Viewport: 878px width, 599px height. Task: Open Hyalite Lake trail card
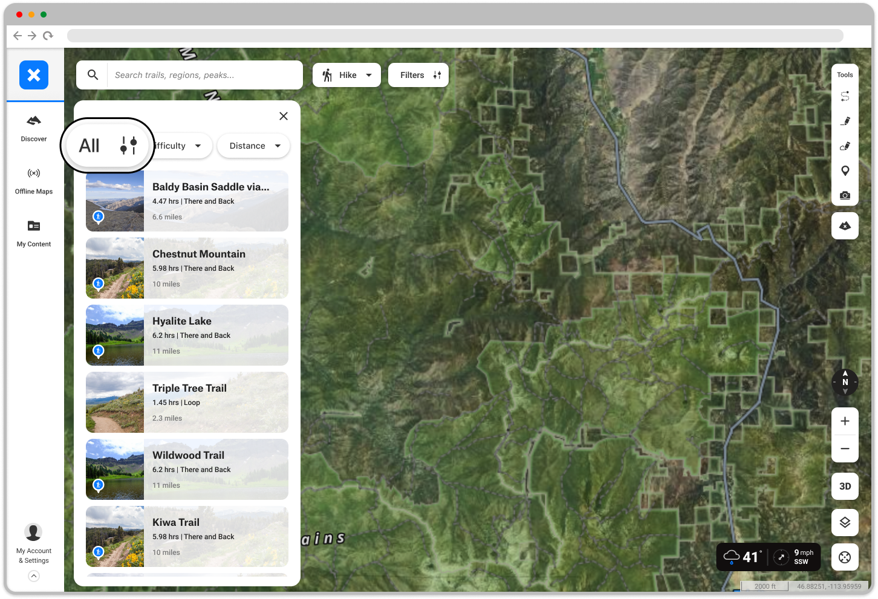coord(187,335)
